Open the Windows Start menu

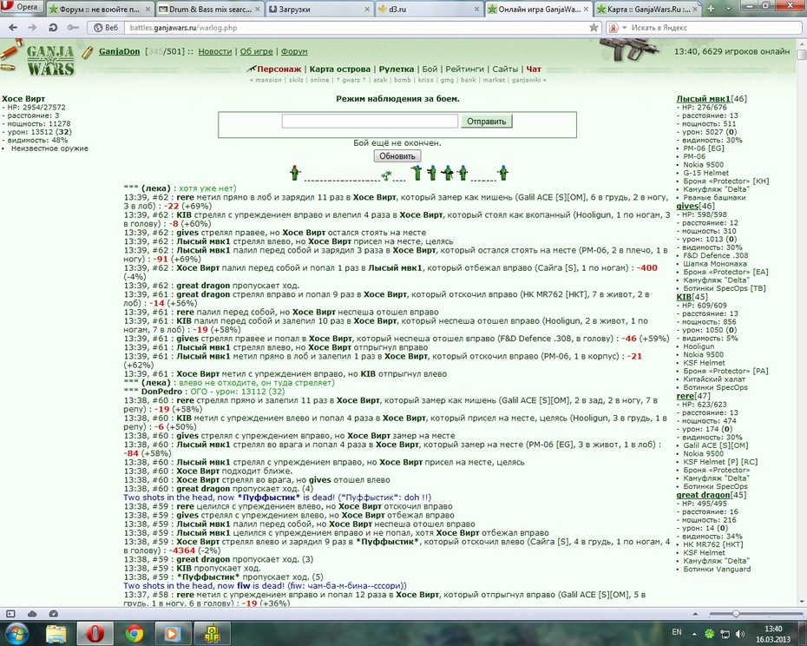click(17, 634)
